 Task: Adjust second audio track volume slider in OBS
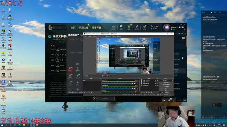[117, 89]
